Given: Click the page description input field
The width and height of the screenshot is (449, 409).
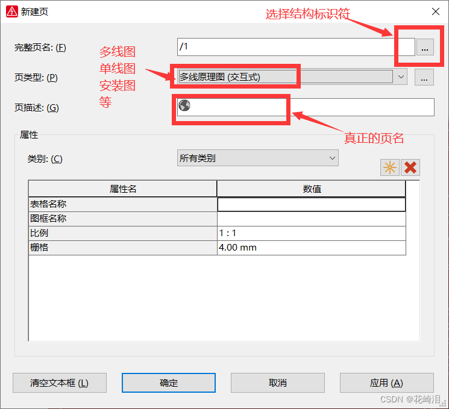Looking at the screenshot, I should pyautogui.click(x=306, y=107).
